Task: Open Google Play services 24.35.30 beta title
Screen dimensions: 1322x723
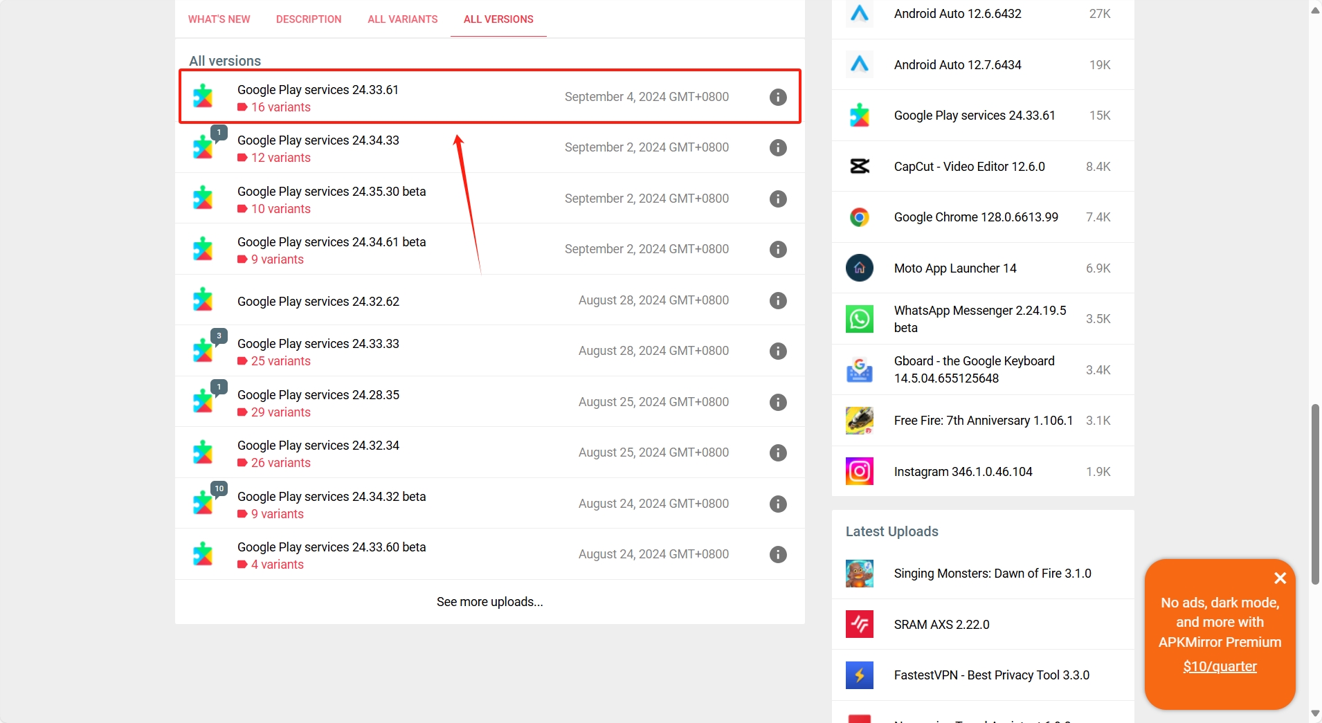Action: pos(332,192)
